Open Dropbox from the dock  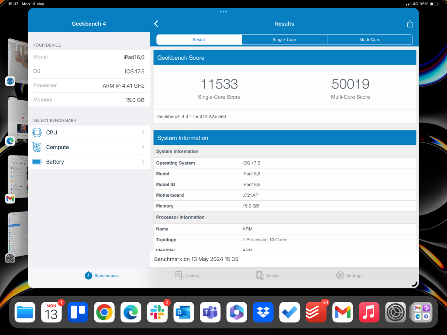pyautogui.click(x=263, y=312)
